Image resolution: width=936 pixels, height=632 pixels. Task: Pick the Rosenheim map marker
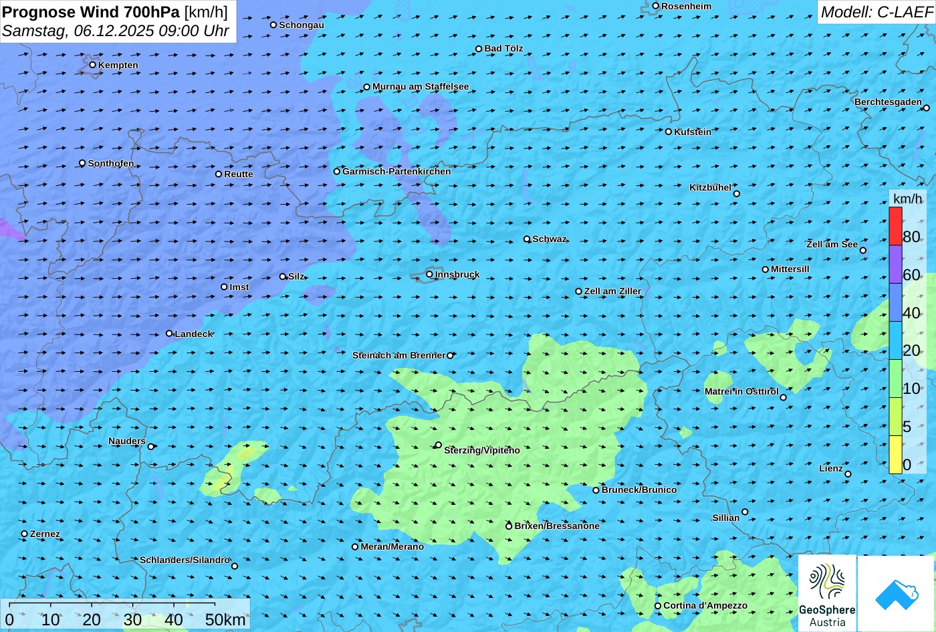656,6
